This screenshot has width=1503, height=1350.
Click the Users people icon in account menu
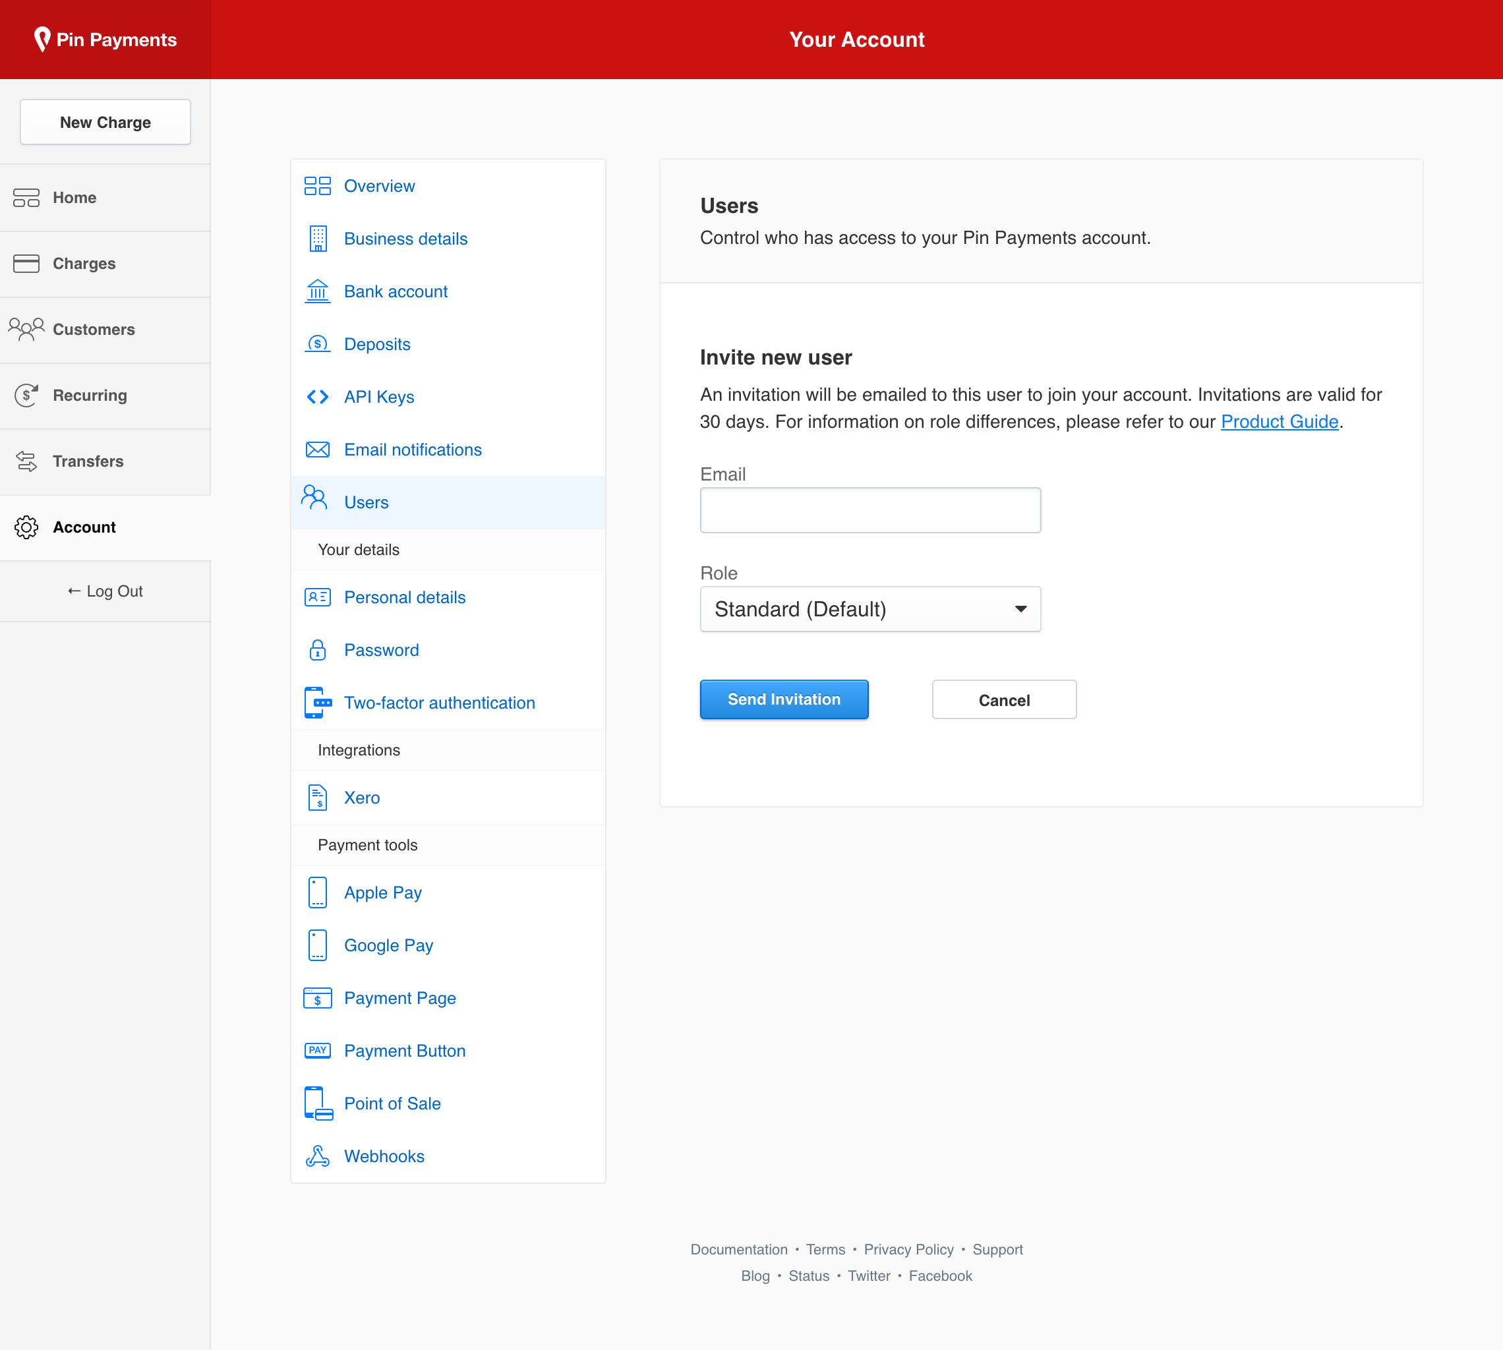pos(314,497)
